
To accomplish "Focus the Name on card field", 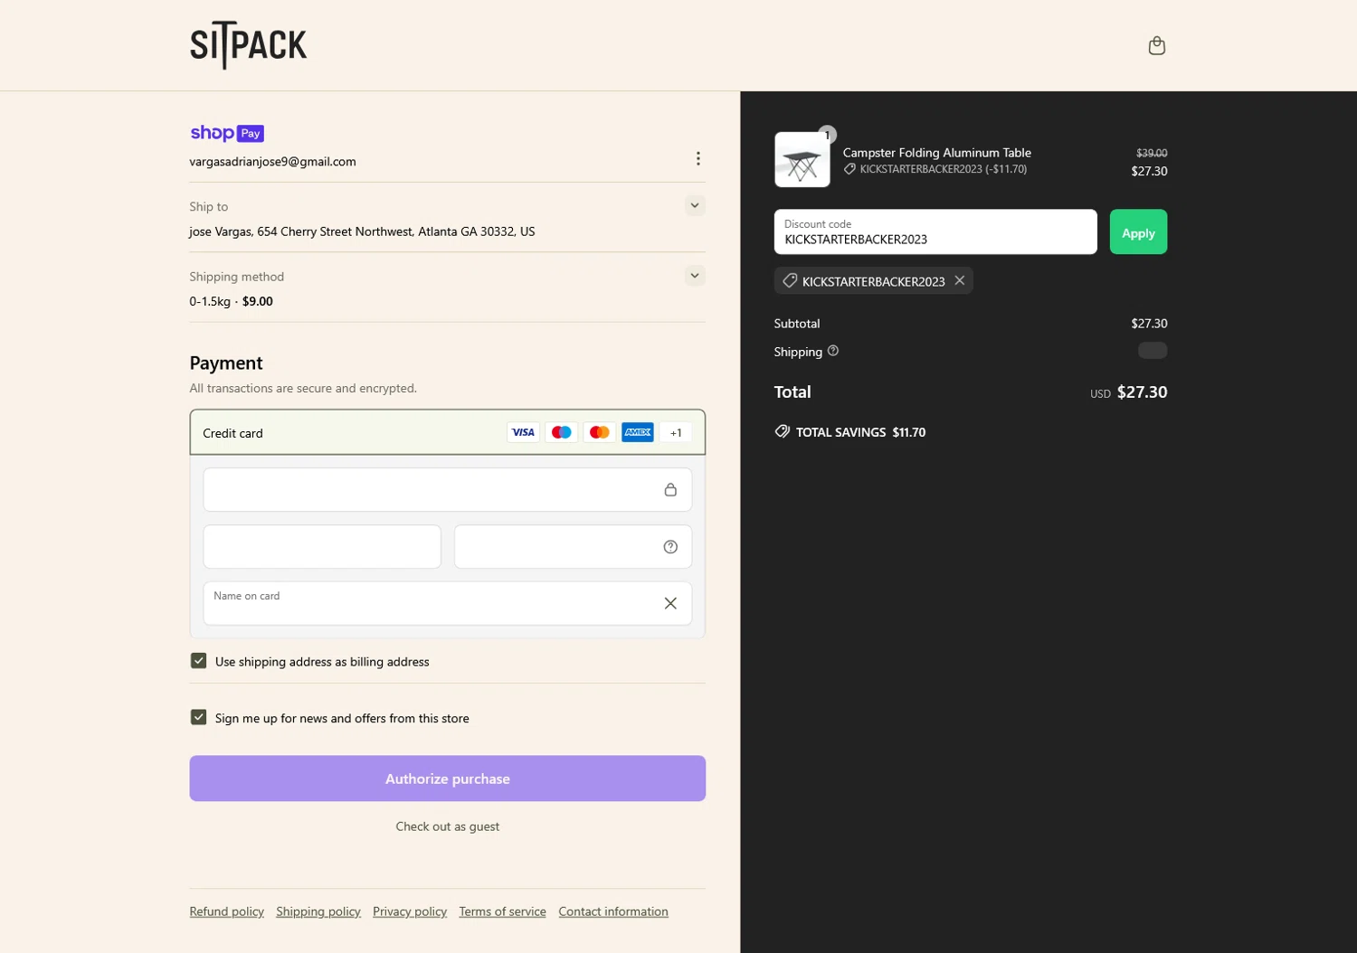I will pyautogui.click(x=447, y=603).
